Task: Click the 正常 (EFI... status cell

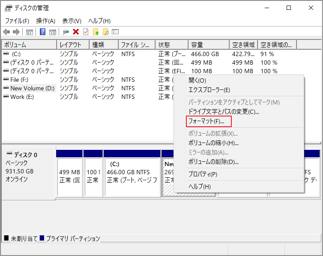Action: click(x=172, y=71)
